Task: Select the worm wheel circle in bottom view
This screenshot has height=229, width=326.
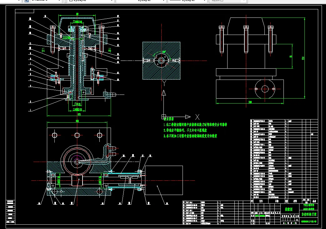Action: coord(77,161)
